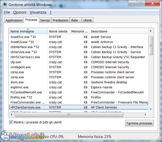Sort by Descrizione column header
Image resolution: width=162 pixels, height=142 pixels.
(x=119, y=31)
